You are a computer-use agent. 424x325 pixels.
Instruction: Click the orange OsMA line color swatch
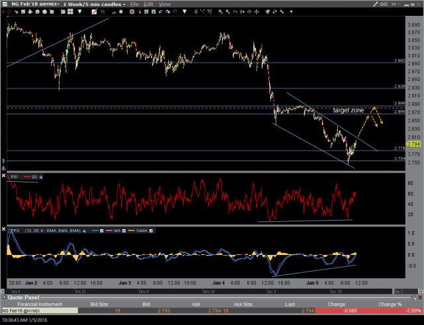click(131, 231)
